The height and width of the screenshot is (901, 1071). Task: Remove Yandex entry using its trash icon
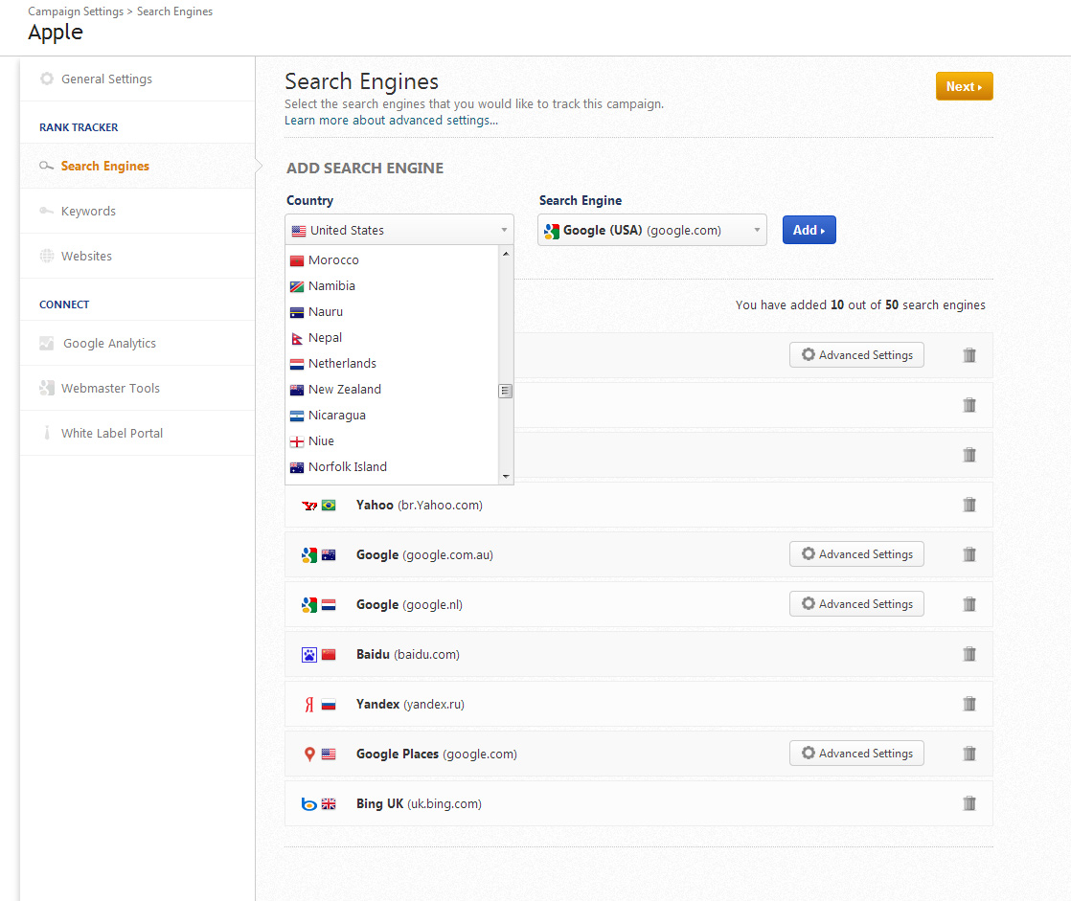point(968,704)
